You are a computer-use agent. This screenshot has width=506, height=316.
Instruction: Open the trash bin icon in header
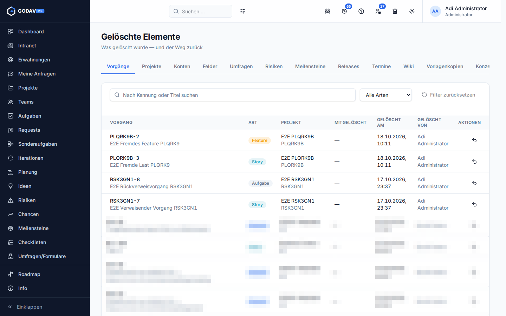coord(395,11)
